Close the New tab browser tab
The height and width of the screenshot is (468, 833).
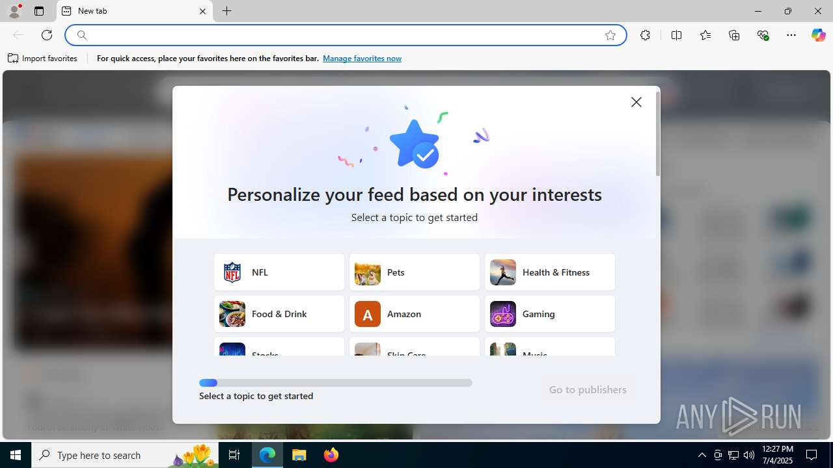point(202,11)
